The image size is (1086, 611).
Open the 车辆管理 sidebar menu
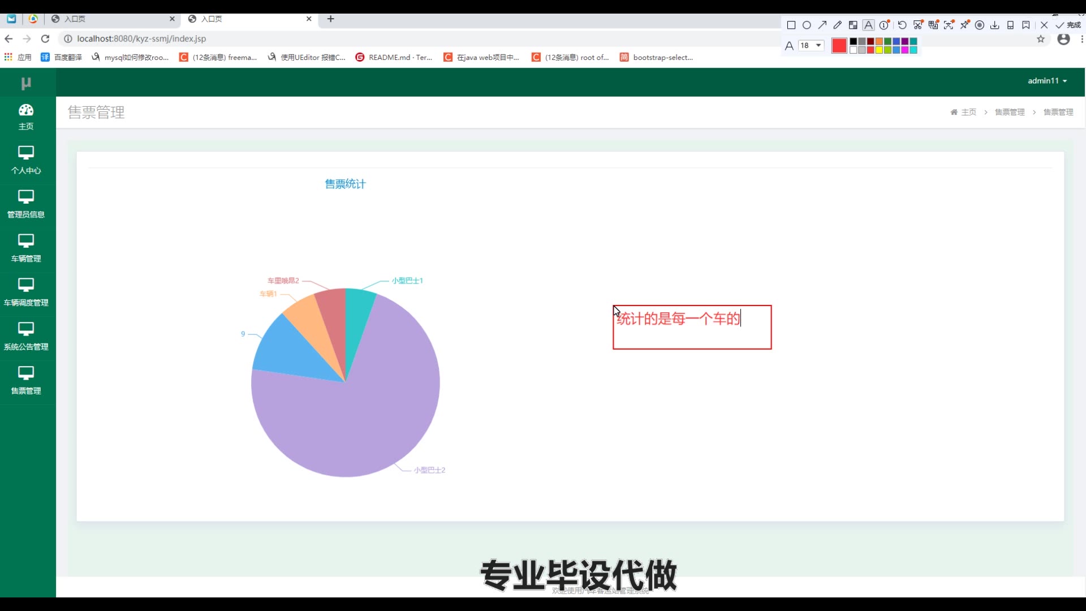[26, 248]
